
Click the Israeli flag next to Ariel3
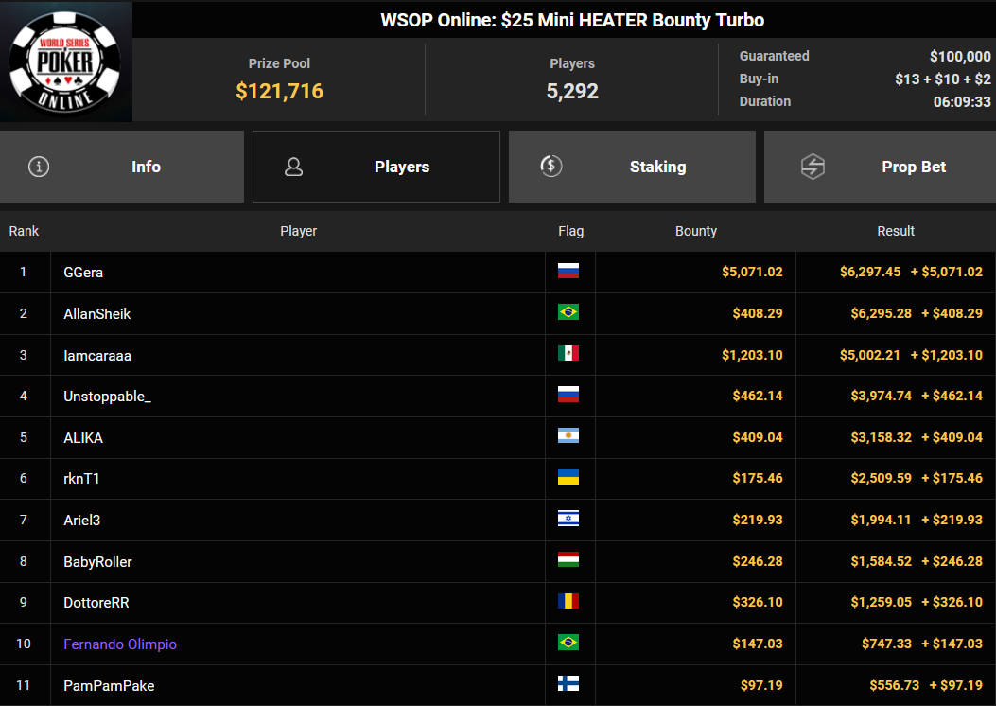(x=568, y=520)
